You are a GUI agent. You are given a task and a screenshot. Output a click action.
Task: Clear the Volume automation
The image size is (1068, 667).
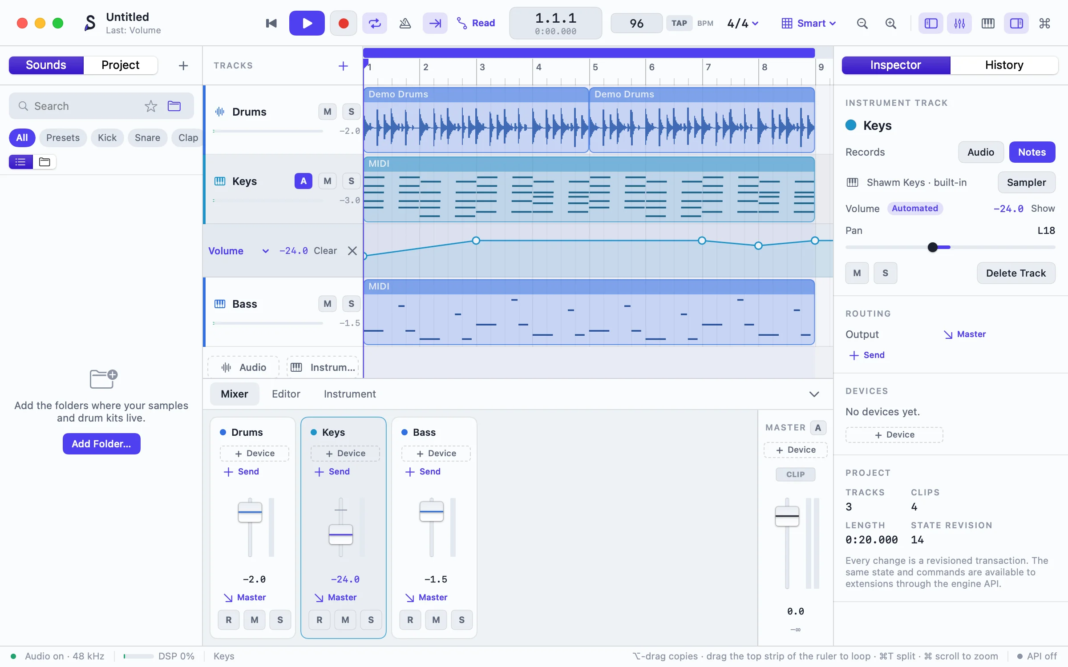tap(325, 251)
